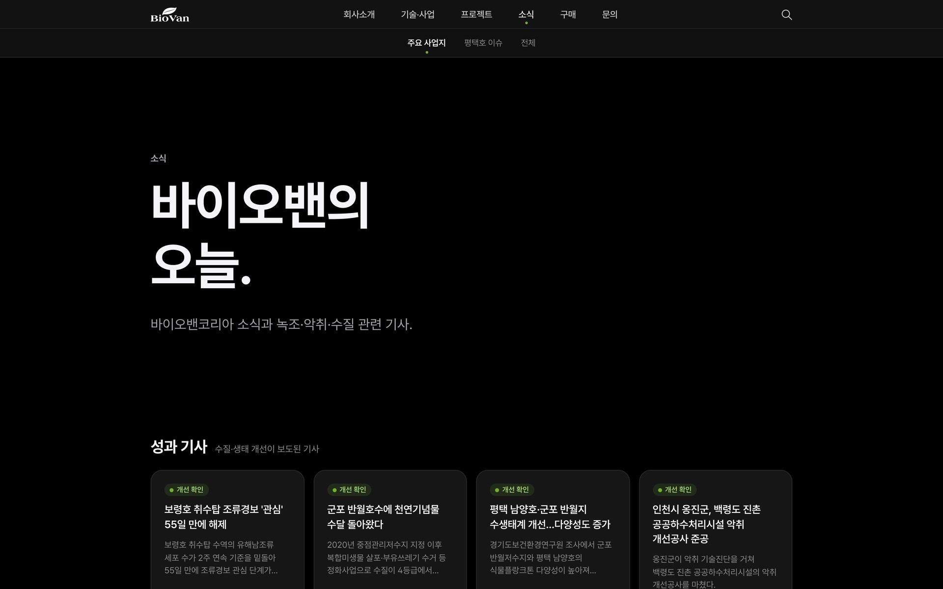The image size is (943, 589).
Task: Open the 구매 menu
Action: pyautogui.click(x=568, y=15)
